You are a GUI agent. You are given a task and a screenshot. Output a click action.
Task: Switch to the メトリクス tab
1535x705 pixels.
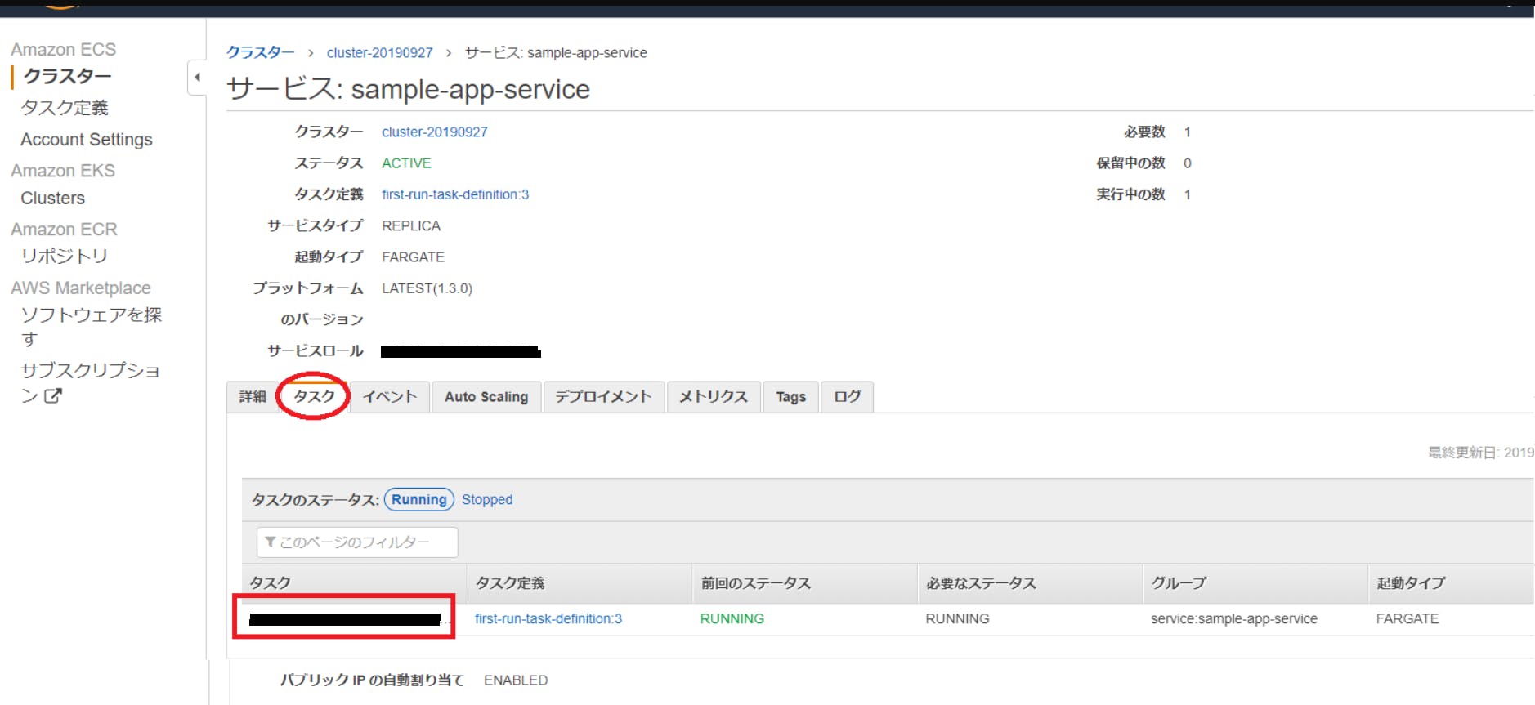tap(714, 397)
